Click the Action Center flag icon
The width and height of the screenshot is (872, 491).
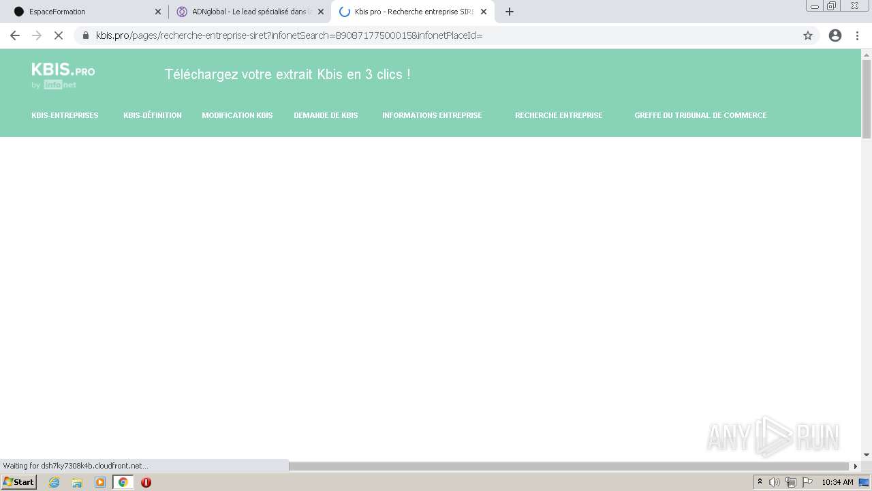tap(807, 482)
